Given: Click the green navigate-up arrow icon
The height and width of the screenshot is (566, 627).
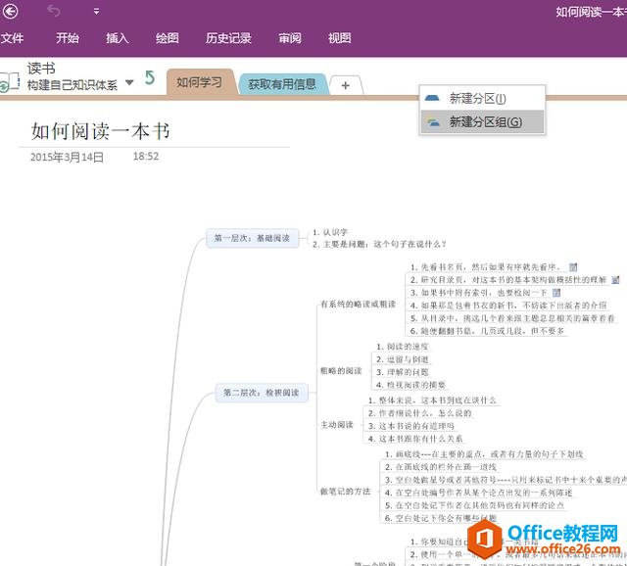Looking at the screenshot, I should click(150, 77).
